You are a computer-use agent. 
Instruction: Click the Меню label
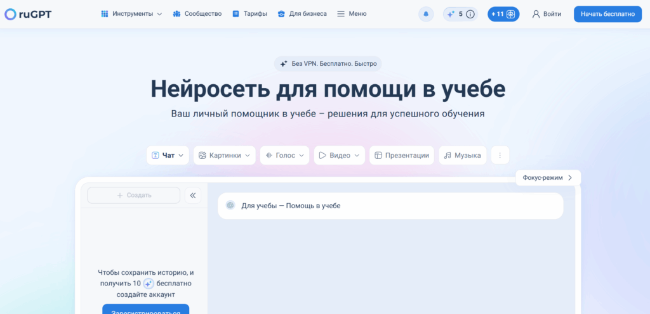click(358, 14)
